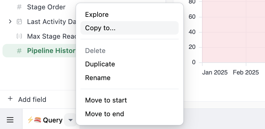Screen dimensions: 265x129
Task: Select the Max Stage Reached field name
Action: pyautogui.click(x=51, y=36)
